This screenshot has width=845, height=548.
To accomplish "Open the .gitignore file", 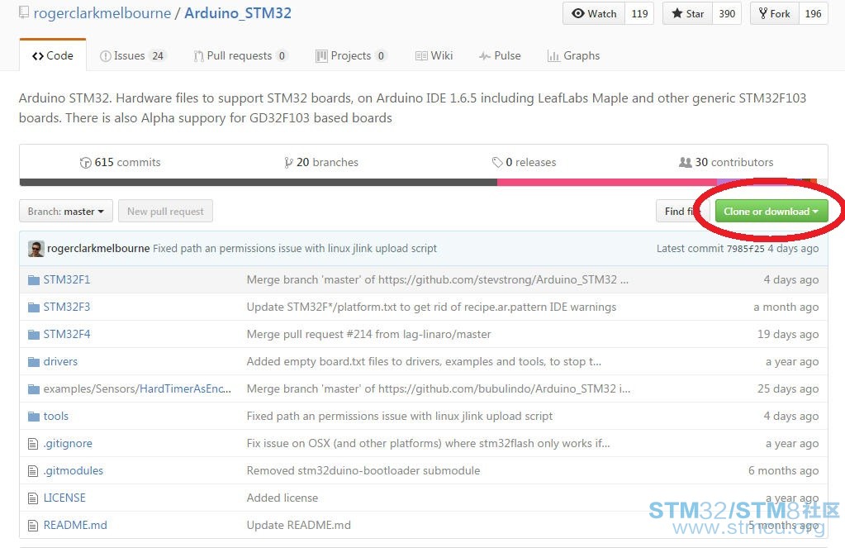I will (x=68, y=444).
